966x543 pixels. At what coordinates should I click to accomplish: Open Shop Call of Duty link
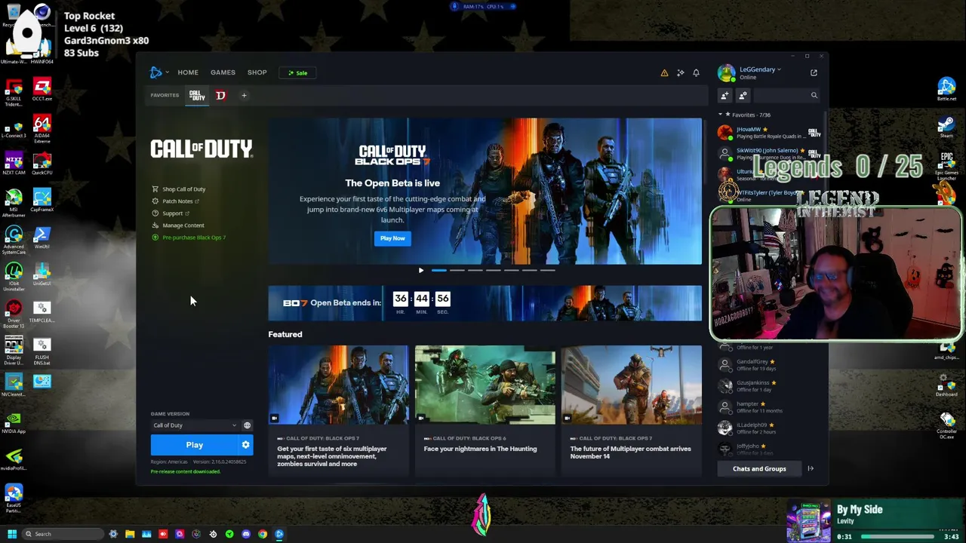tap(179, 189)
